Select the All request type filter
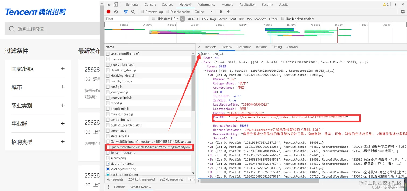 [x=183, y=19]
